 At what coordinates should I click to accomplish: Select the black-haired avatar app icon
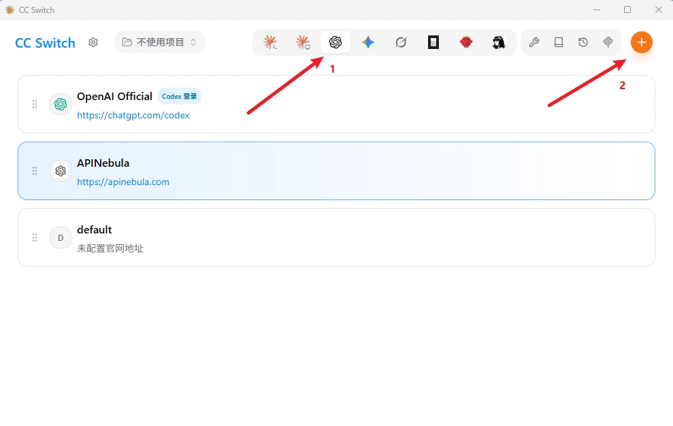[x=498, y=42]
